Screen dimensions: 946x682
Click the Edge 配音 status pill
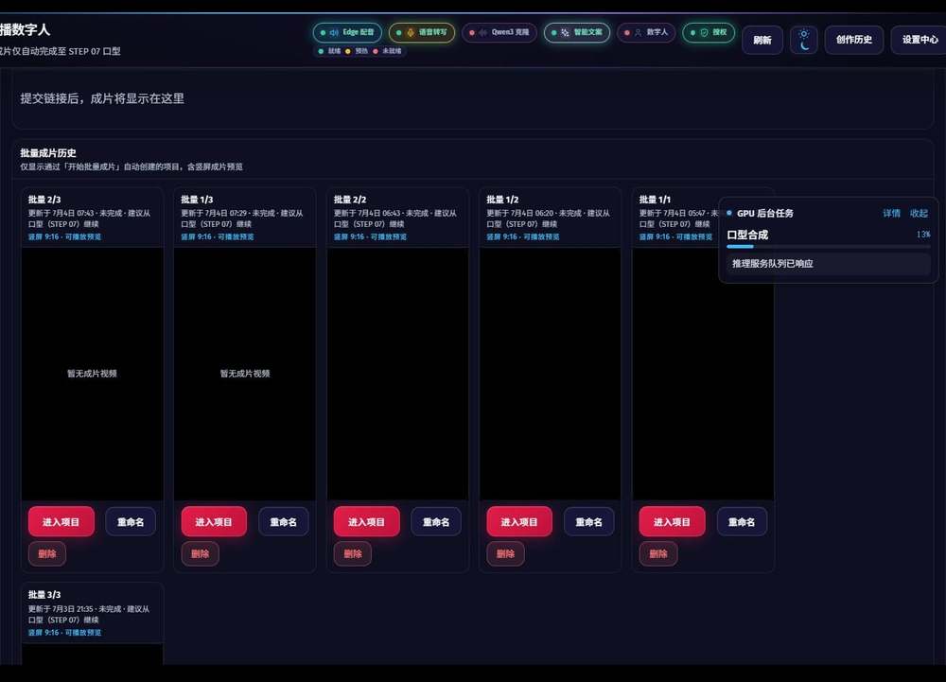(x=347, y=32)
